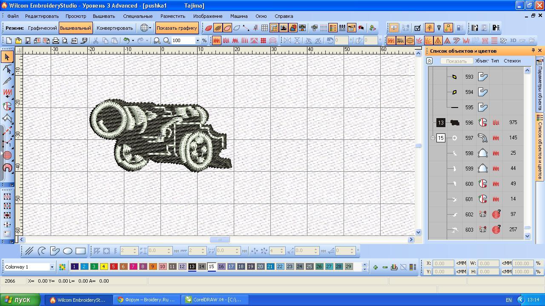Click the Конвертировать button
This screenshot has height=306, width=545.
(x=115, y=28)
